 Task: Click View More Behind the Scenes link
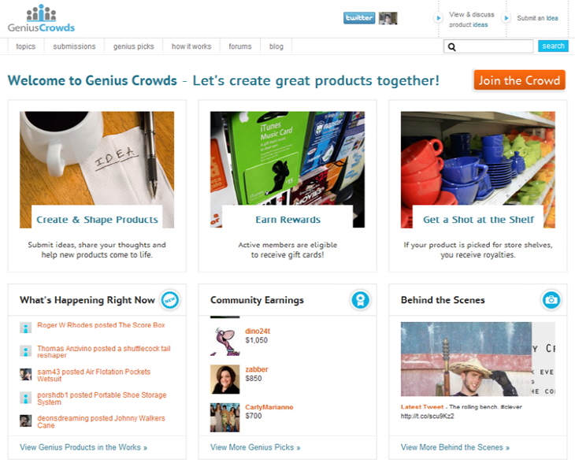(x=454, y=447)
